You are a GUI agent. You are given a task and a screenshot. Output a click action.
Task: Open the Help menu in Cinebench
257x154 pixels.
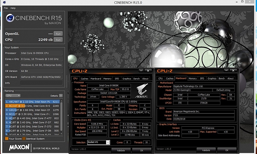pyautogui.click(x=13, y=8)
